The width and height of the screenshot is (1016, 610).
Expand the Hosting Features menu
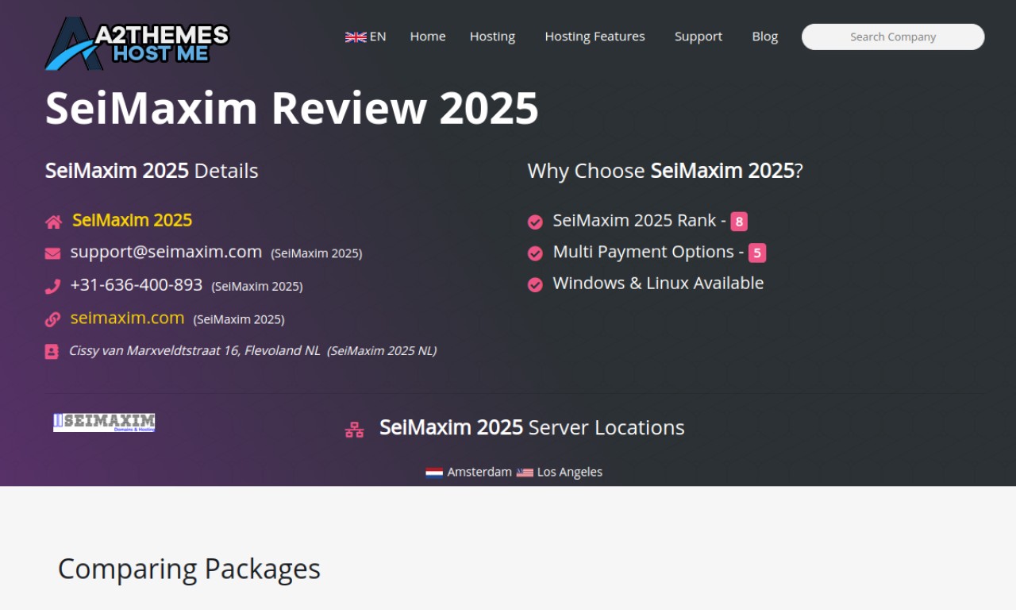coord(595,37)
